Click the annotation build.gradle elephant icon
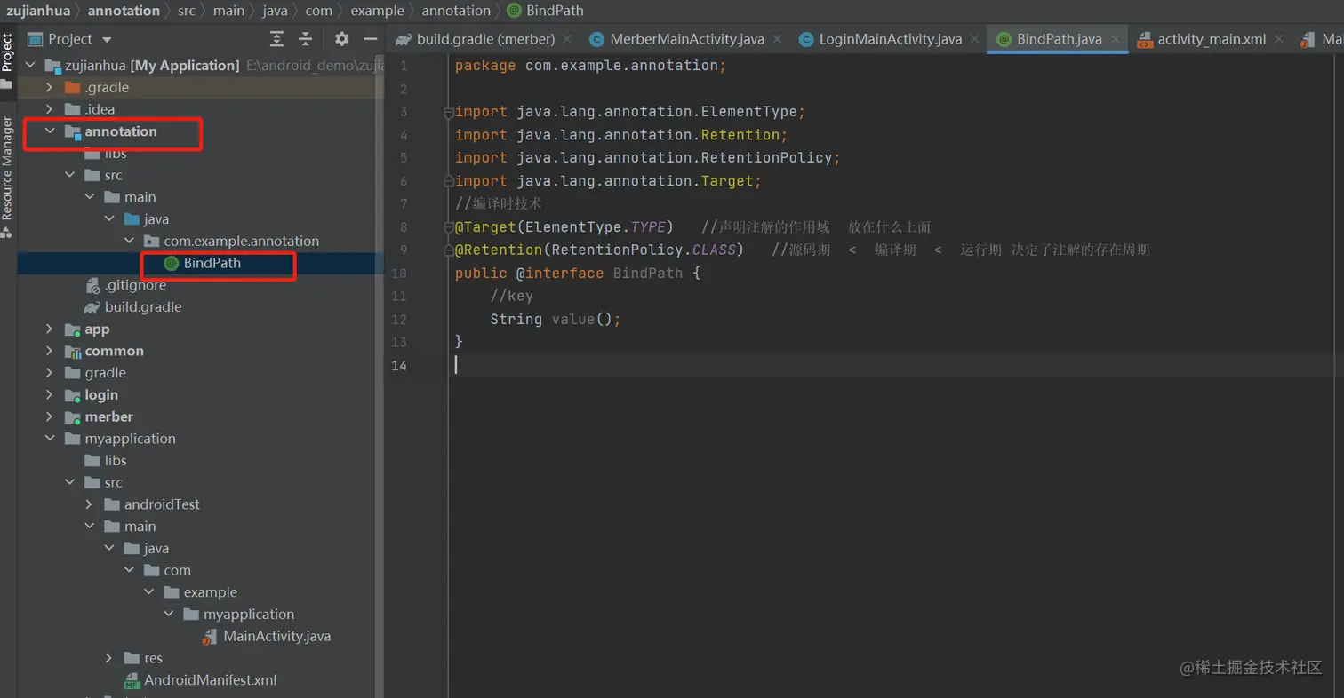Screen dimensions: 1344x698 tap(92, 306)
